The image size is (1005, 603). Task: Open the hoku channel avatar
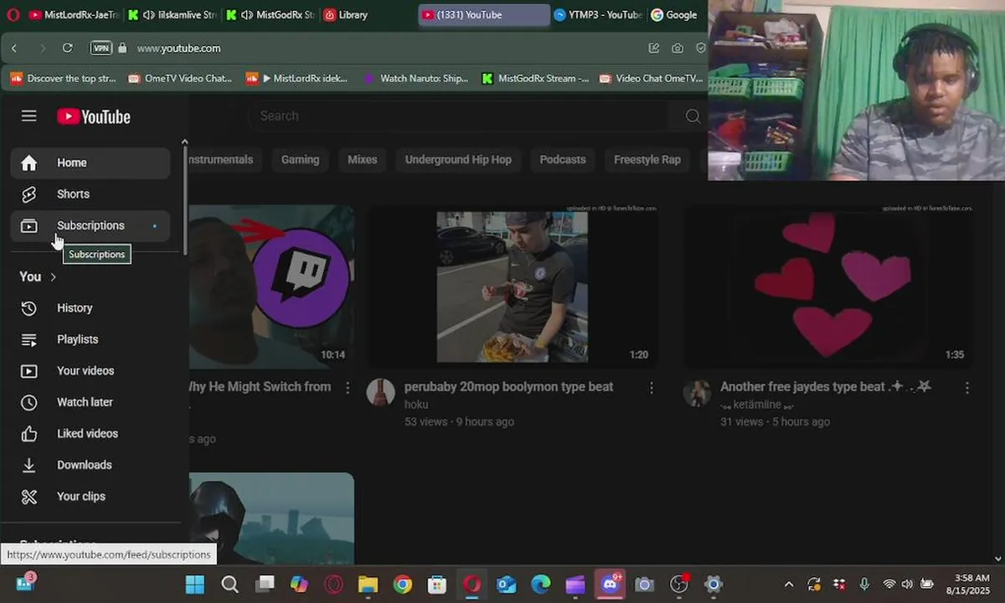tap(381, 392)
